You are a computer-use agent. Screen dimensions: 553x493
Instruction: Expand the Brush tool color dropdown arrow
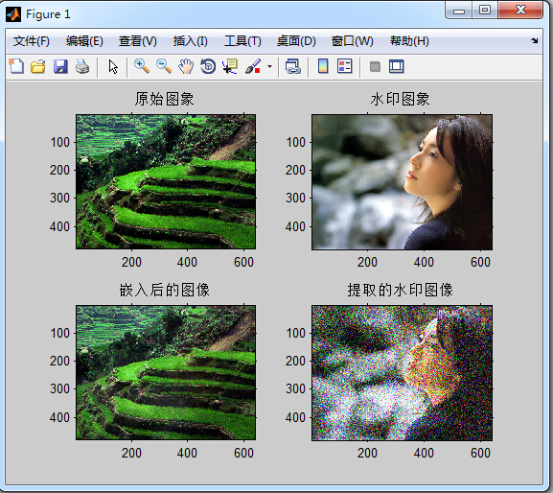pos(270,66)
